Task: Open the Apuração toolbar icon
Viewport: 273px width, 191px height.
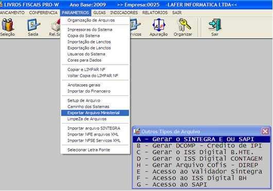Action: [159, 25]
